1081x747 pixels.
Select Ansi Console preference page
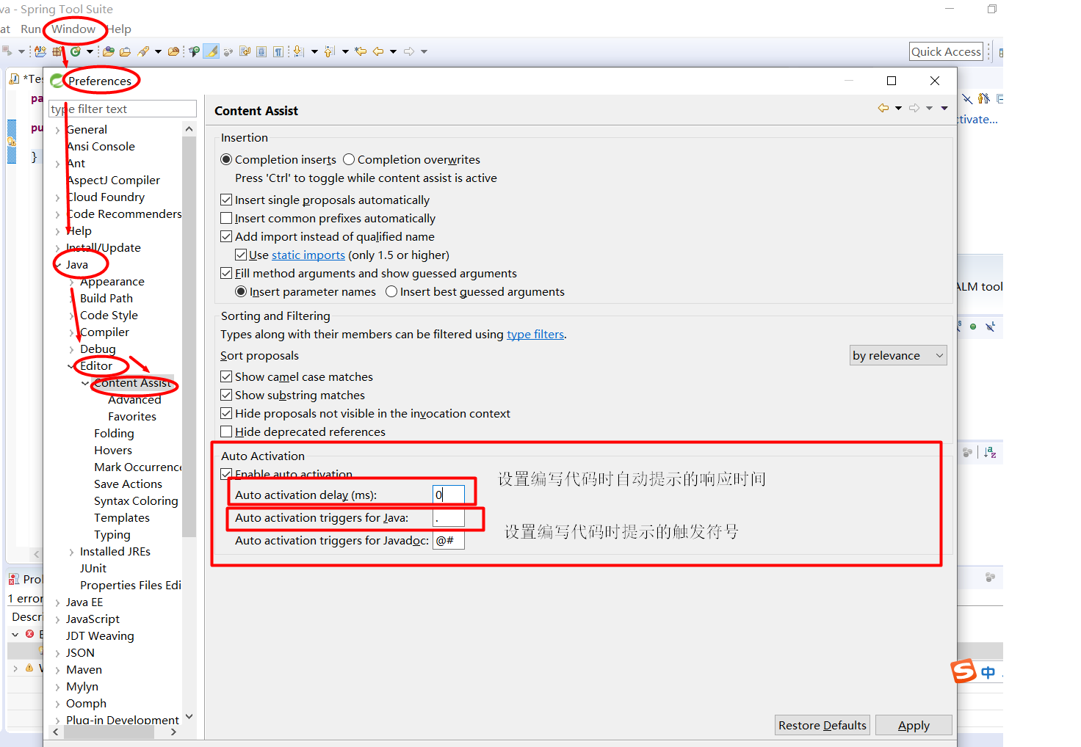coord(101,146)
